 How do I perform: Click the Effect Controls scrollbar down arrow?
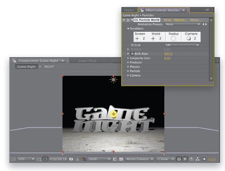[211, 79]
